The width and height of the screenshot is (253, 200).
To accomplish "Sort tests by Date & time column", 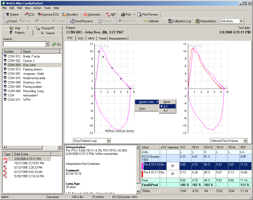I will pos(32,154).
